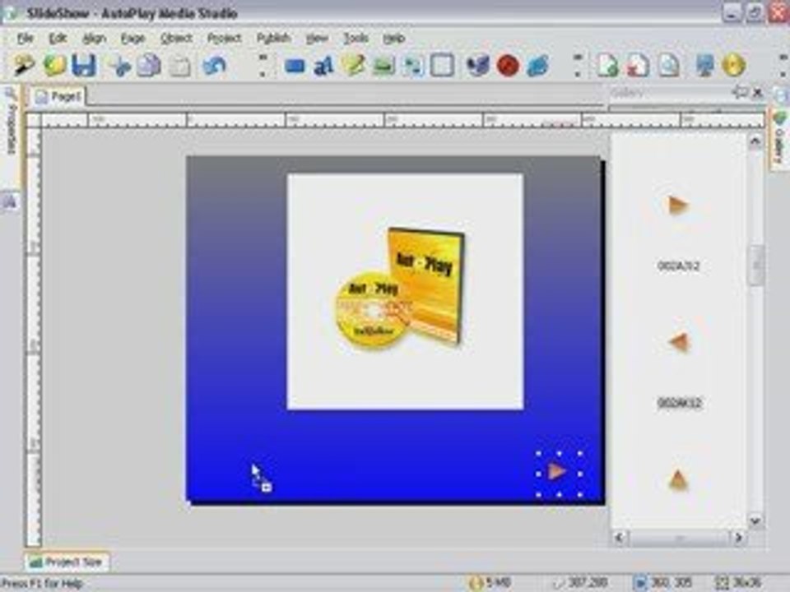Click the green Open Project icon
790x592 pixels.
pos(54,66)
